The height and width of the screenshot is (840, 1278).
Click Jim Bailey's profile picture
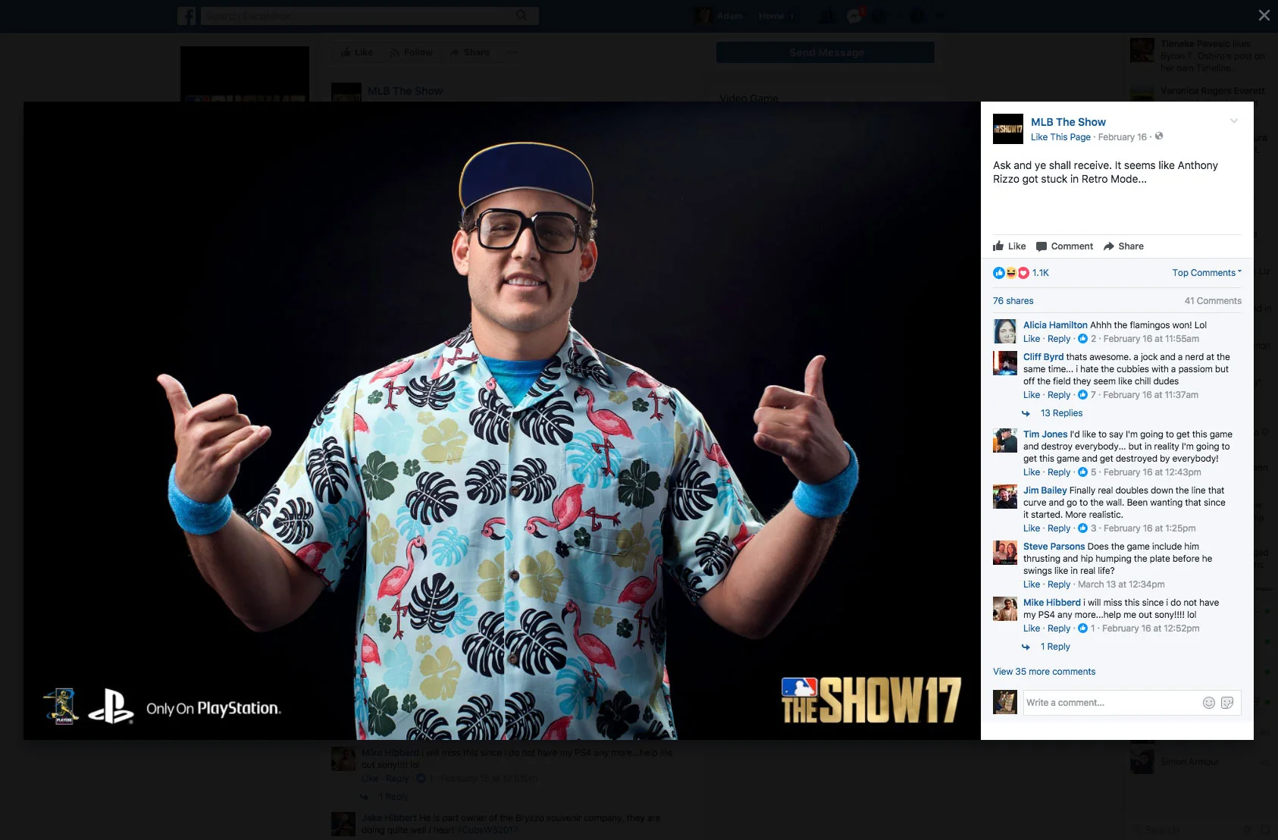pos(1005,497)
